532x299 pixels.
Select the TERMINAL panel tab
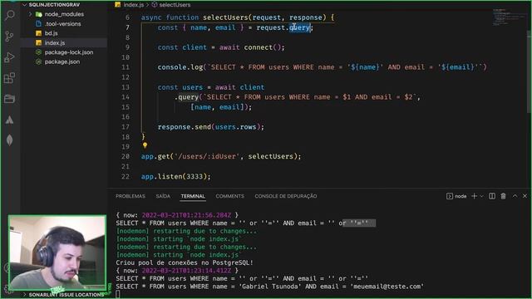click(193, 196)
